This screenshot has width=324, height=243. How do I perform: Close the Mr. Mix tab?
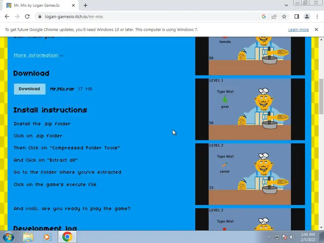pyautogui.click(x=73, y=5)
